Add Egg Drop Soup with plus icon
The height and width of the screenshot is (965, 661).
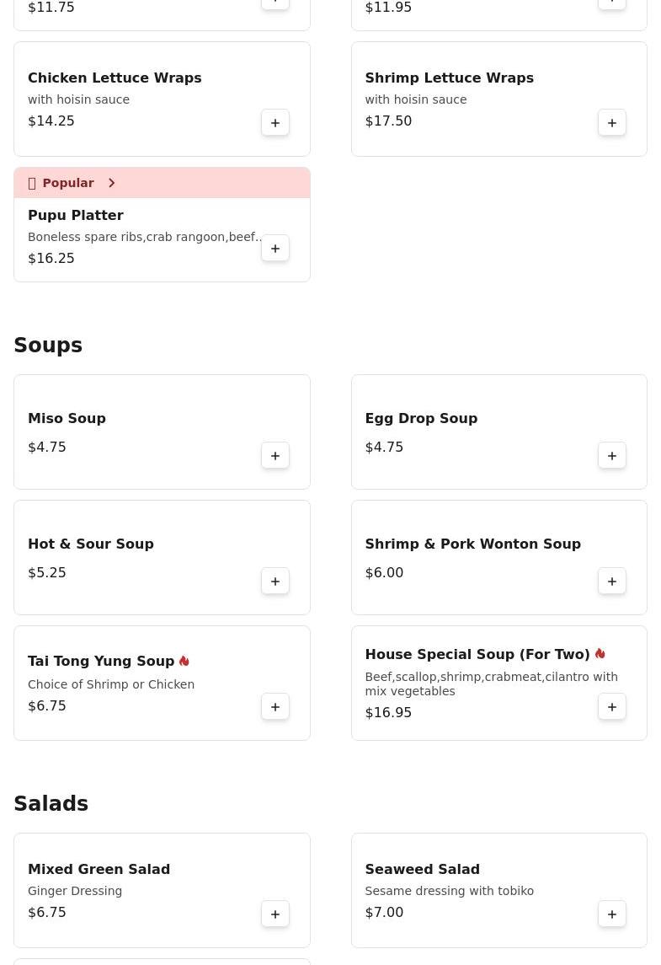pos(612,456)
